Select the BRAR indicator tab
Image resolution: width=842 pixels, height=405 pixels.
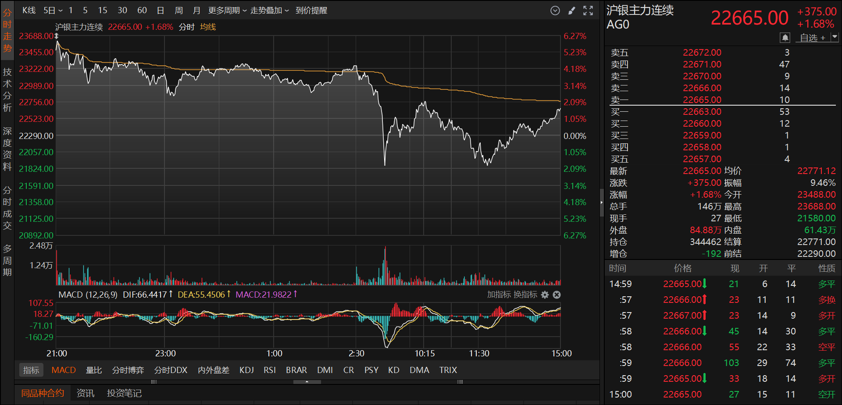pyautogui.click(x=296, y=370)
